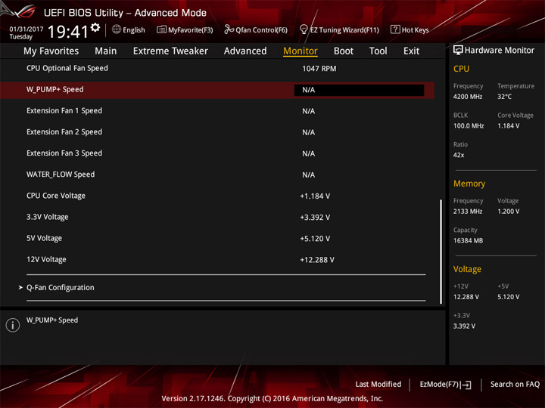Open the Extreme Tweaker tab
The image size is (545, 408).
pyautogui.click(x=170, y=51)
